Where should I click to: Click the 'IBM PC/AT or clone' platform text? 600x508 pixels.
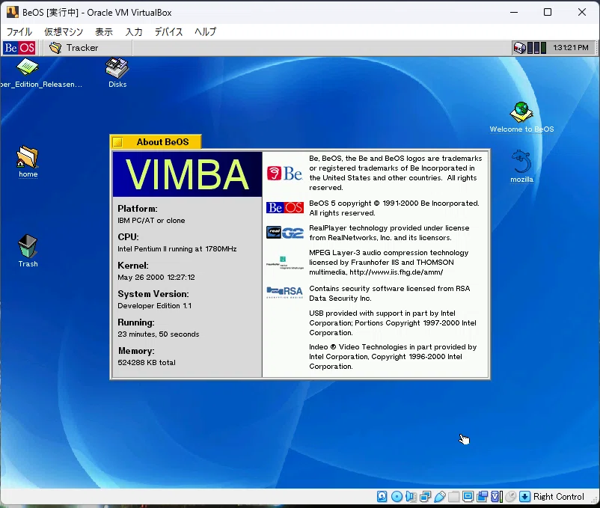point(151,221)
